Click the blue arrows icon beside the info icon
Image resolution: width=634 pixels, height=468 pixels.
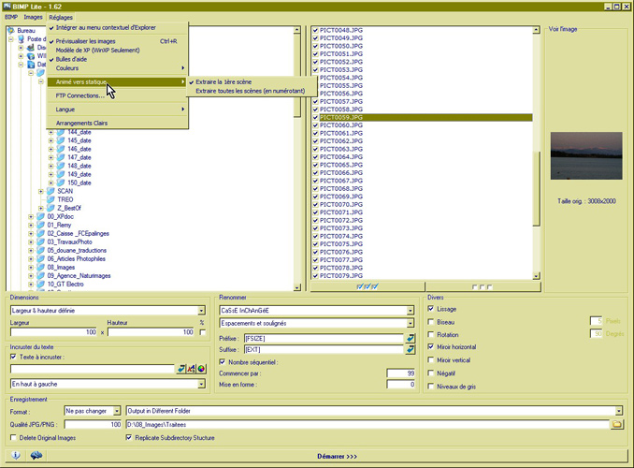pyautogui.click(x=36, y=456)
